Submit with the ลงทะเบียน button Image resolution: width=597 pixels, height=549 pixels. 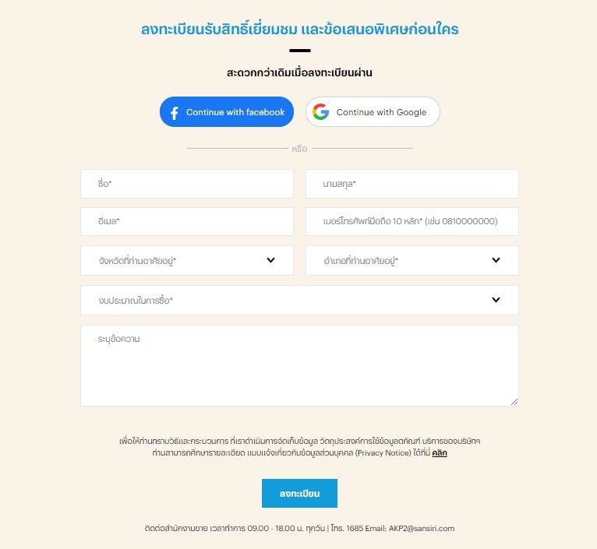point(299,494)
